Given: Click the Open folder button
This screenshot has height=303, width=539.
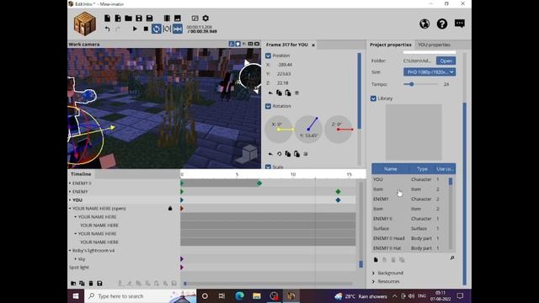Looking at the screenshot, I should pyautogui.click(x=446, y=61).
